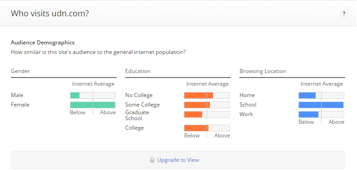
Task: Click the Gender column heading
Action: pos(20,71)
